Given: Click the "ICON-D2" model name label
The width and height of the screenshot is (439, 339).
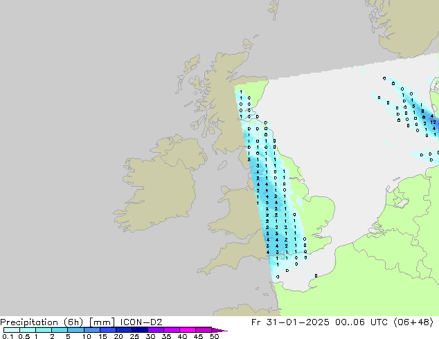Looking at the screenshot, I should coord(141,322).
